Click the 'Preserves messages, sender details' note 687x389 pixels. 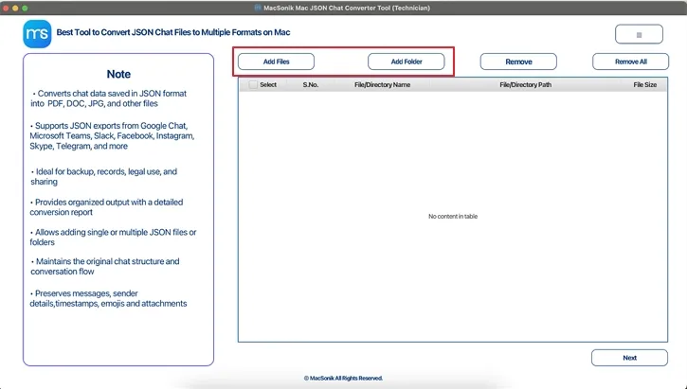pos(108,298)
